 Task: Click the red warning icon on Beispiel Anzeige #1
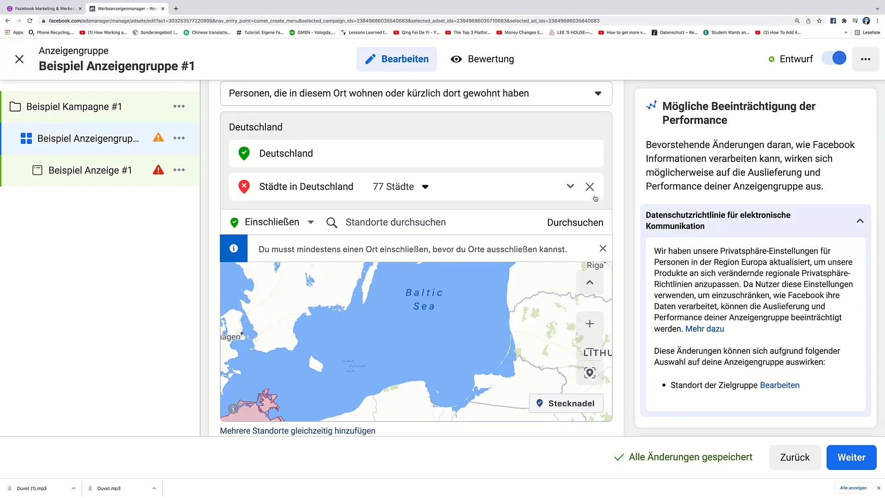(x=159, y=170)
